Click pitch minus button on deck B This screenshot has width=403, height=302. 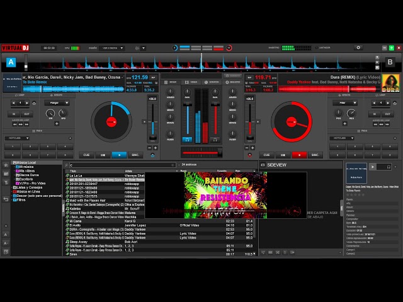[x=247, y=148]
